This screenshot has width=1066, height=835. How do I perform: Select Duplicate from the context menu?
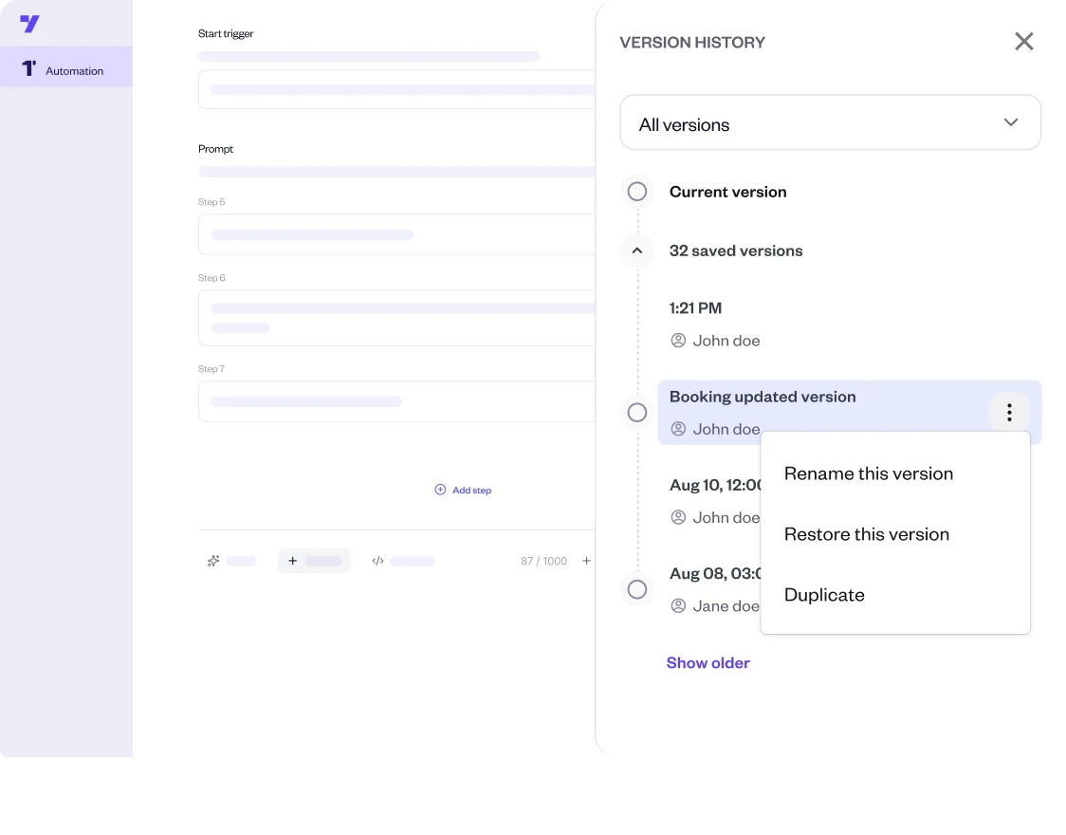click(x=824, y=595)
